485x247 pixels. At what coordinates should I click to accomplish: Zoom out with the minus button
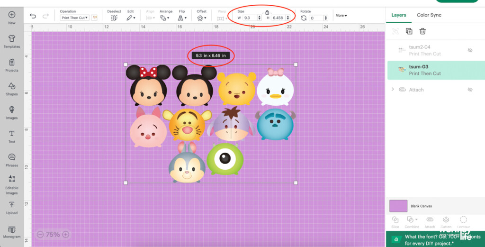(x=40, y=235)
